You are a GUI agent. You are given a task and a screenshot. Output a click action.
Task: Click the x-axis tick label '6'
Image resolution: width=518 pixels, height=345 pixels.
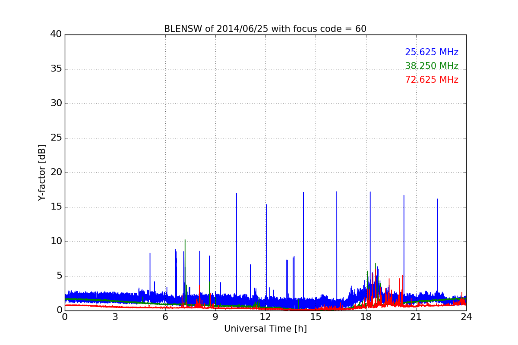pos(165,317)
